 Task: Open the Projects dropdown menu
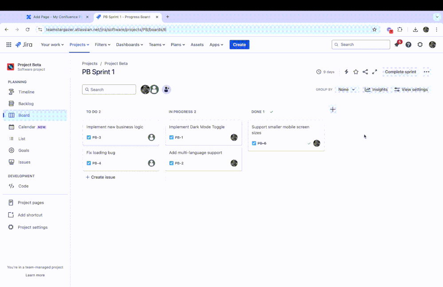pos(79,45)
